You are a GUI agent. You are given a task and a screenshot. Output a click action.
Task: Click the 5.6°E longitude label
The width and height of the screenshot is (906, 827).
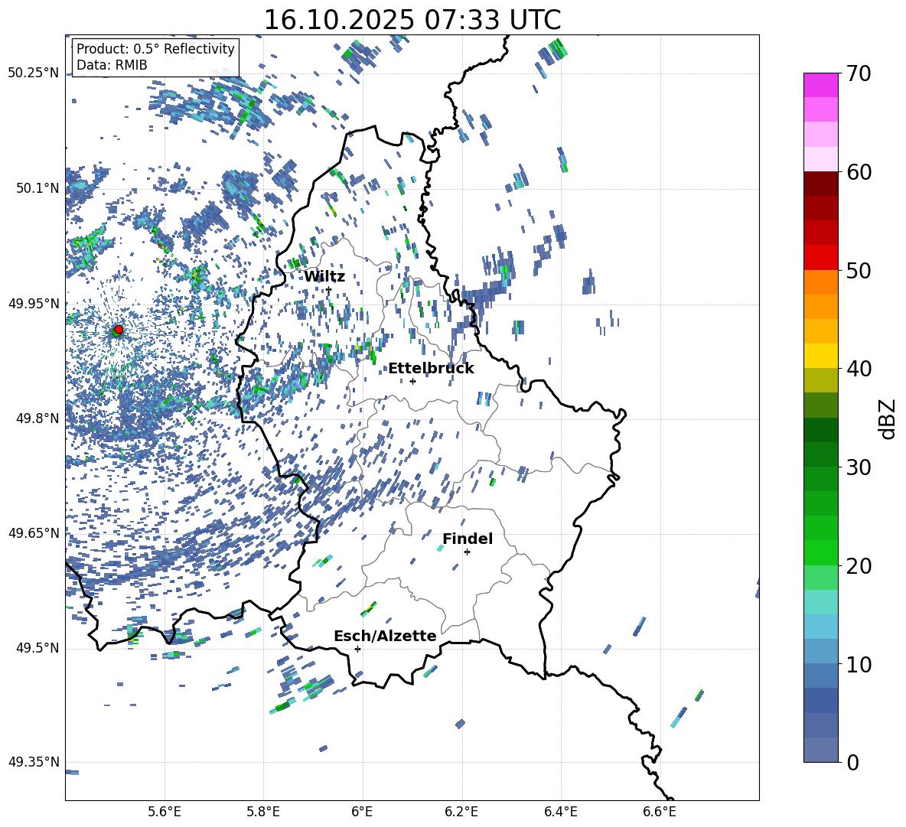click(x=164, y=812)
